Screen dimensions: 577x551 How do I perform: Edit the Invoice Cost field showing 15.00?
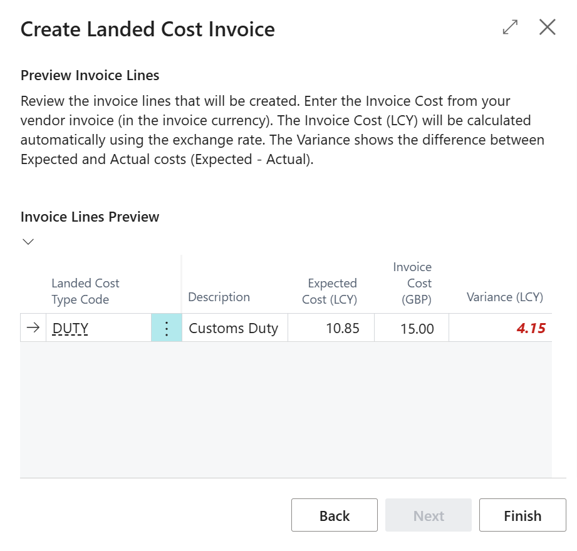417,329
